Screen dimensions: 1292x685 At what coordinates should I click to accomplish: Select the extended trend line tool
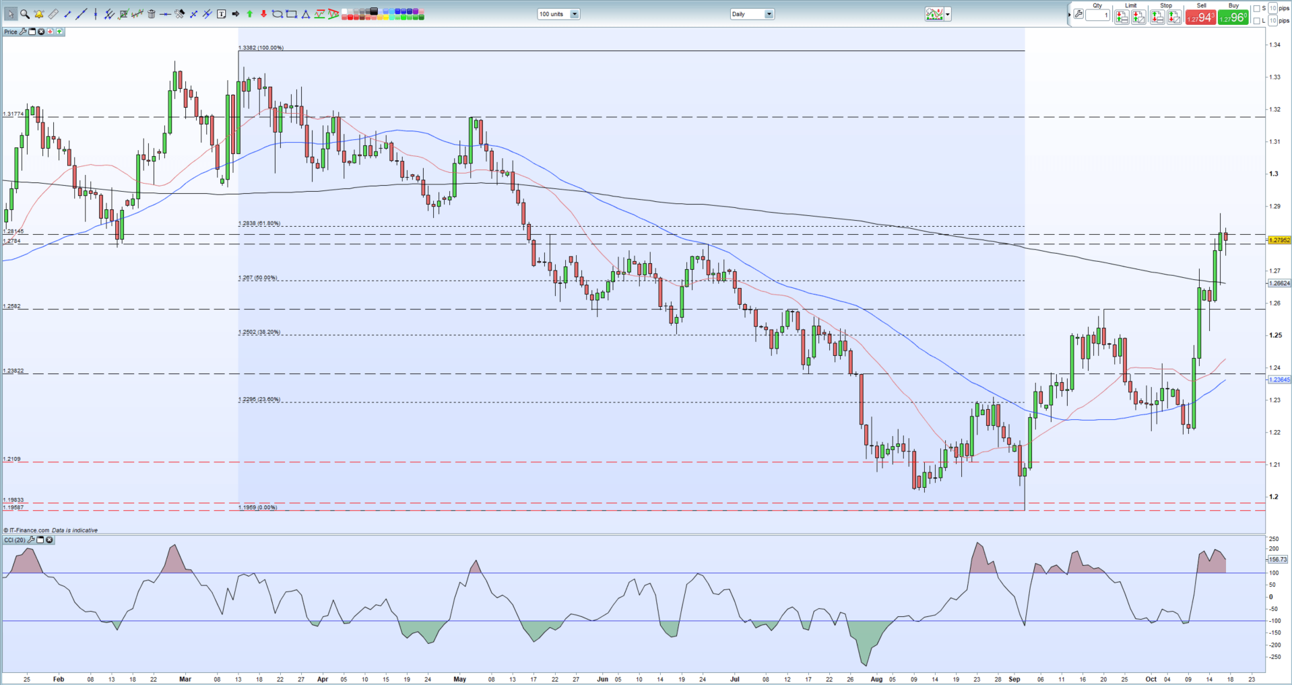point(82,14)
